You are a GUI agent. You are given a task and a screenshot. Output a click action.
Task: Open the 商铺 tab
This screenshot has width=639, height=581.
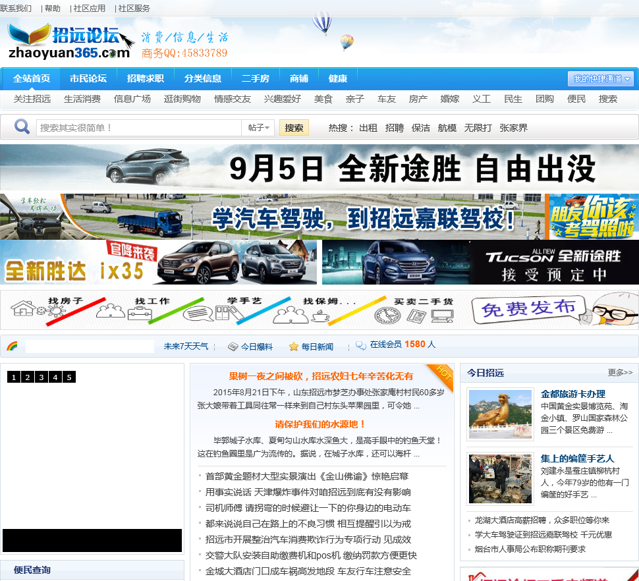pos(299,78)
